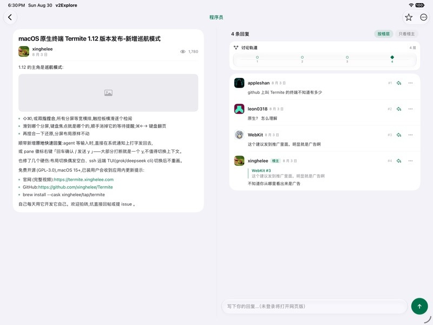
Task: Tap the battery indicator
Action: click(420, 5)
